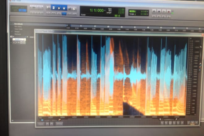Open the Audio 1 track name dropdown arrow
Viewport: 204px width, 136px height.
click(25, 39)
